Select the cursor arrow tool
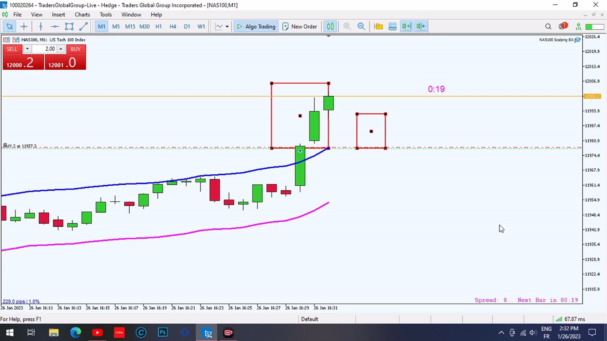This screenshot has width=607, height=341. pos(9,27)
